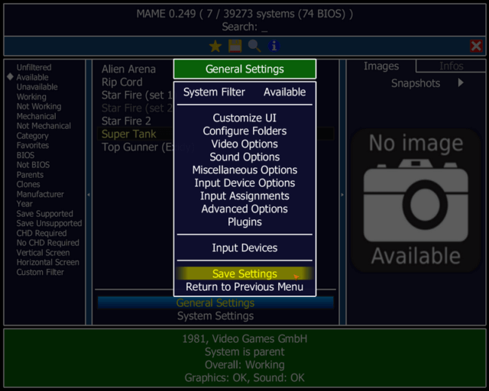Select the Save Unsupported filter
This screenshot has width=489, height=391.
(49, 224)
